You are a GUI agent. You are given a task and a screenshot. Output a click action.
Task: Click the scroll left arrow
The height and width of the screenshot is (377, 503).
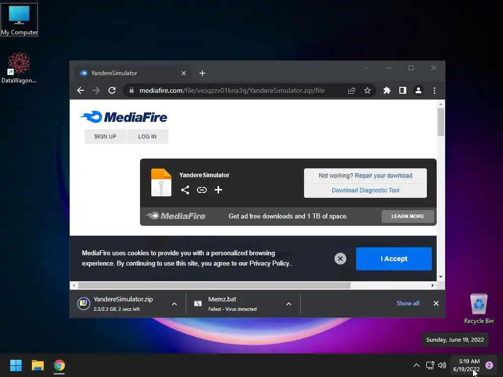[x=74, y=285]
